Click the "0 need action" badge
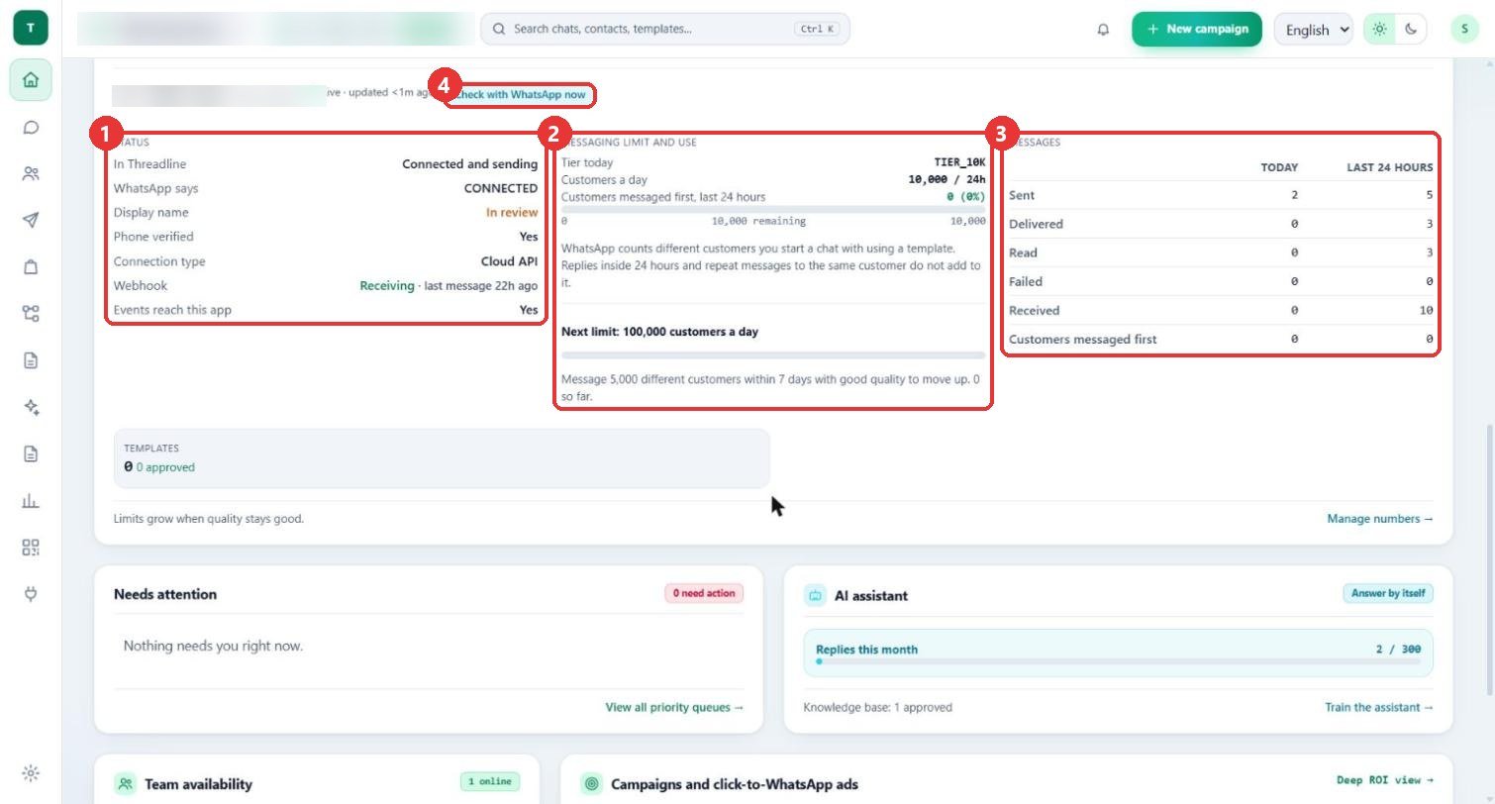Screen dimensions: 1495x804 [x=704, y=593]
